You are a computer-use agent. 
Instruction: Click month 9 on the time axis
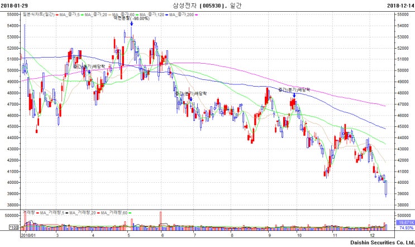tap(269, 235)
